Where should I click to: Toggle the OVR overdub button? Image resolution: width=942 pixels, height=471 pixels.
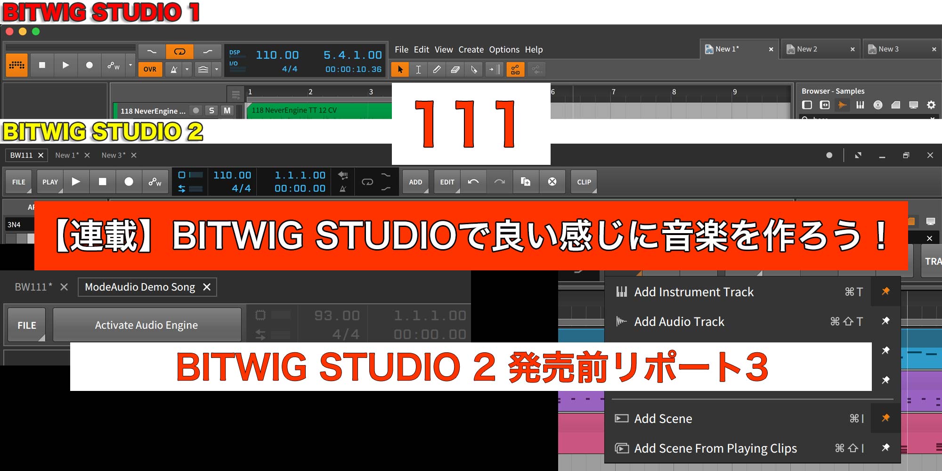point(150,69)
